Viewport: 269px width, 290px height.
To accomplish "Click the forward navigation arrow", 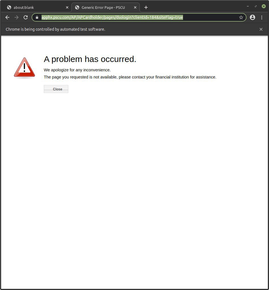I will click(17, 17).
